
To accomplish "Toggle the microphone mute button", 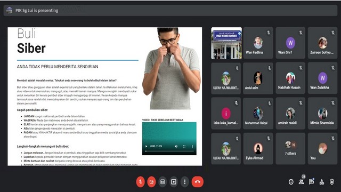I will [x=141, y=181].
